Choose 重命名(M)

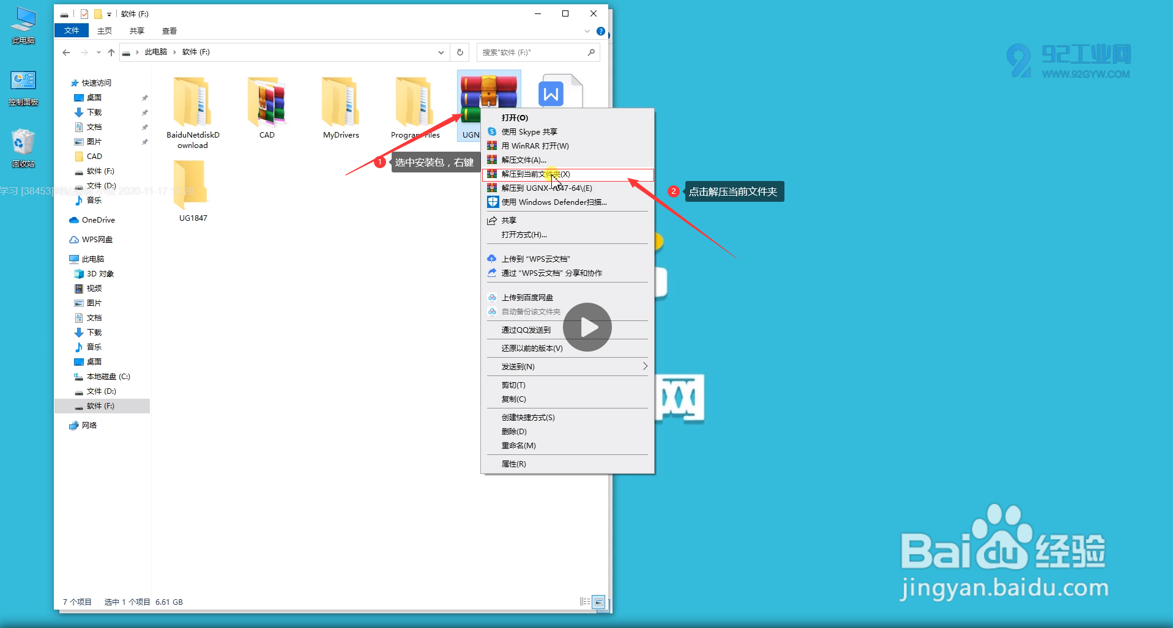568,445
